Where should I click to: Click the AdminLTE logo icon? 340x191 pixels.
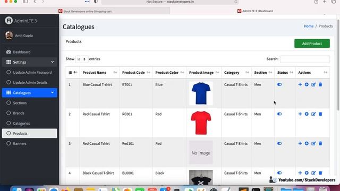[x=8, y=21]
